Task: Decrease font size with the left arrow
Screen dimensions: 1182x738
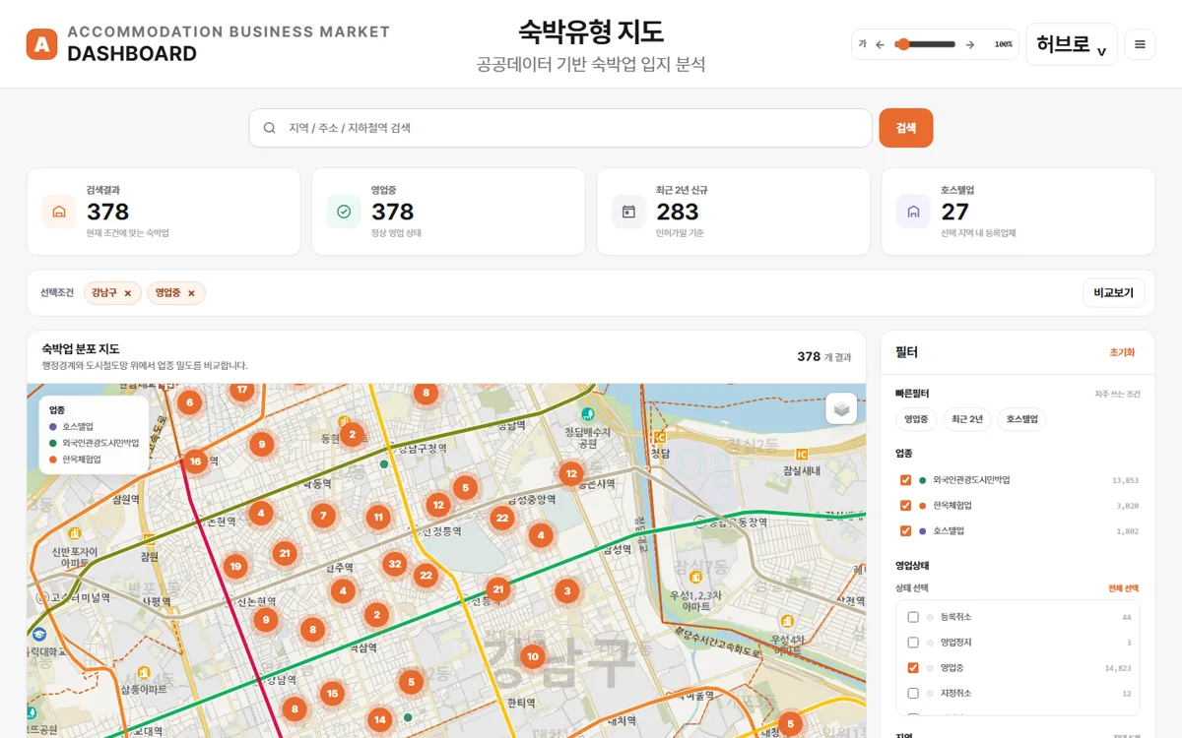Action: (881, 44)
